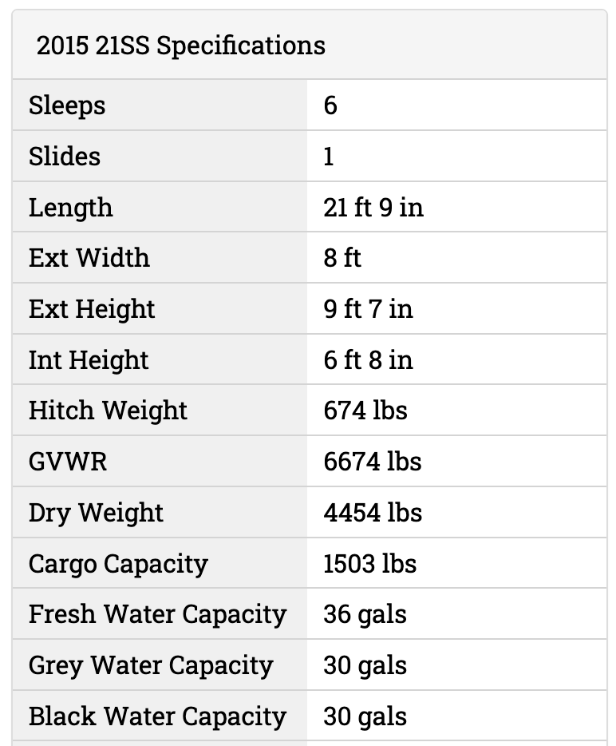
Task: Select the "21 ft 9 in" length value
Action: click(373, 208)
